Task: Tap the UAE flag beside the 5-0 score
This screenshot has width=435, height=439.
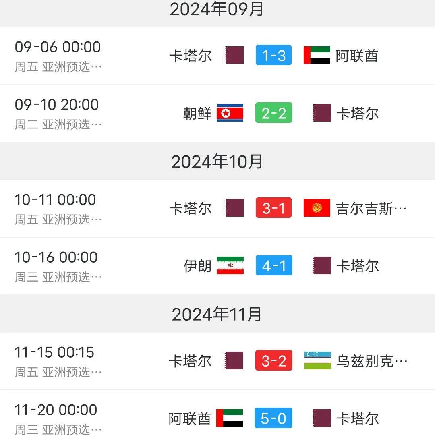Action: (230, 418)
